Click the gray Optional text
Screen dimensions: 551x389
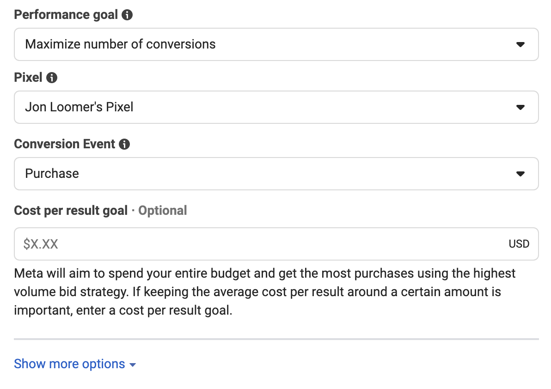[x=162, y=211]
